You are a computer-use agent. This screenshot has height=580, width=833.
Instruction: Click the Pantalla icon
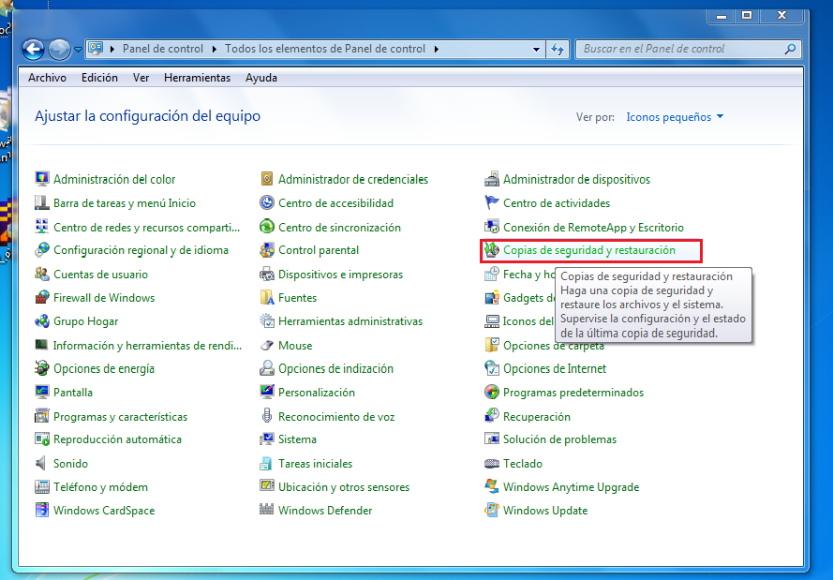point(41,392)
